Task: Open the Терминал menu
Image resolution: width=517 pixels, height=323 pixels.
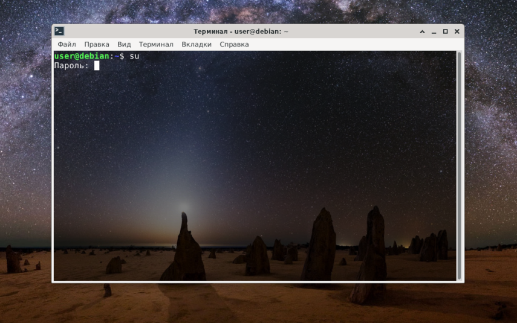Action: click(156, 45)
